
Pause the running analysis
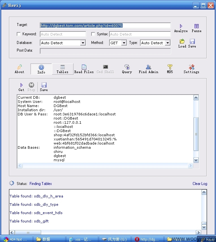tap(196, 28)
